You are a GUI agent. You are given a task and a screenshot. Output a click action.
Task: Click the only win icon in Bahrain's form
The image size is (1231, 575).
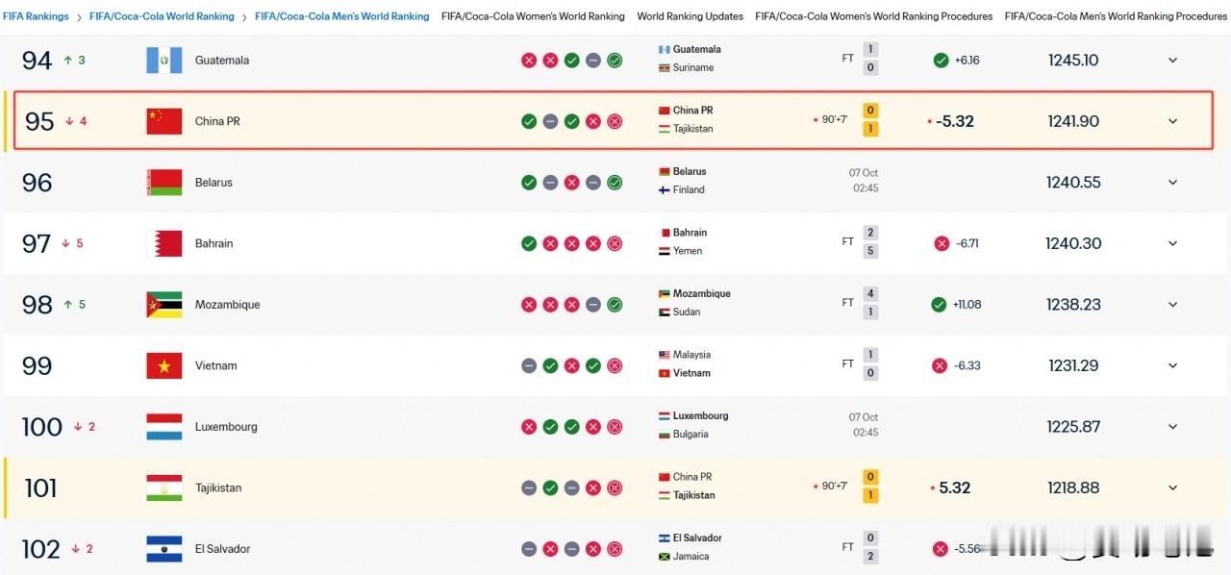[x=529, y=243]
